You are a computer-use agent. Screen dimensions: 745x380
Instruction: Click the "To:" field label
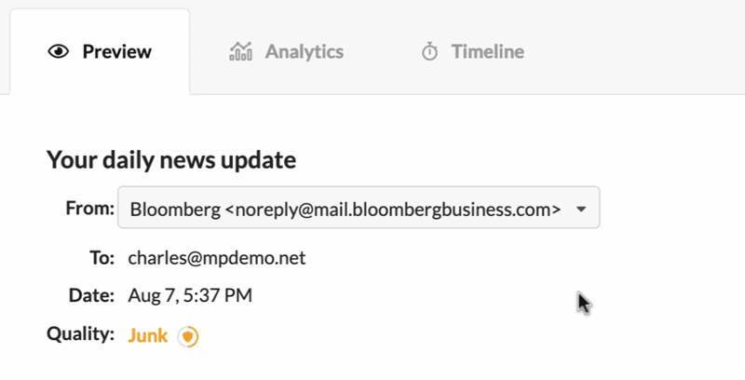102,257
